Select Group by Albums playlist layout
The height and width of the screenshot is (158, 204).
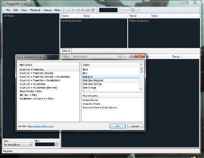(91, 104)
